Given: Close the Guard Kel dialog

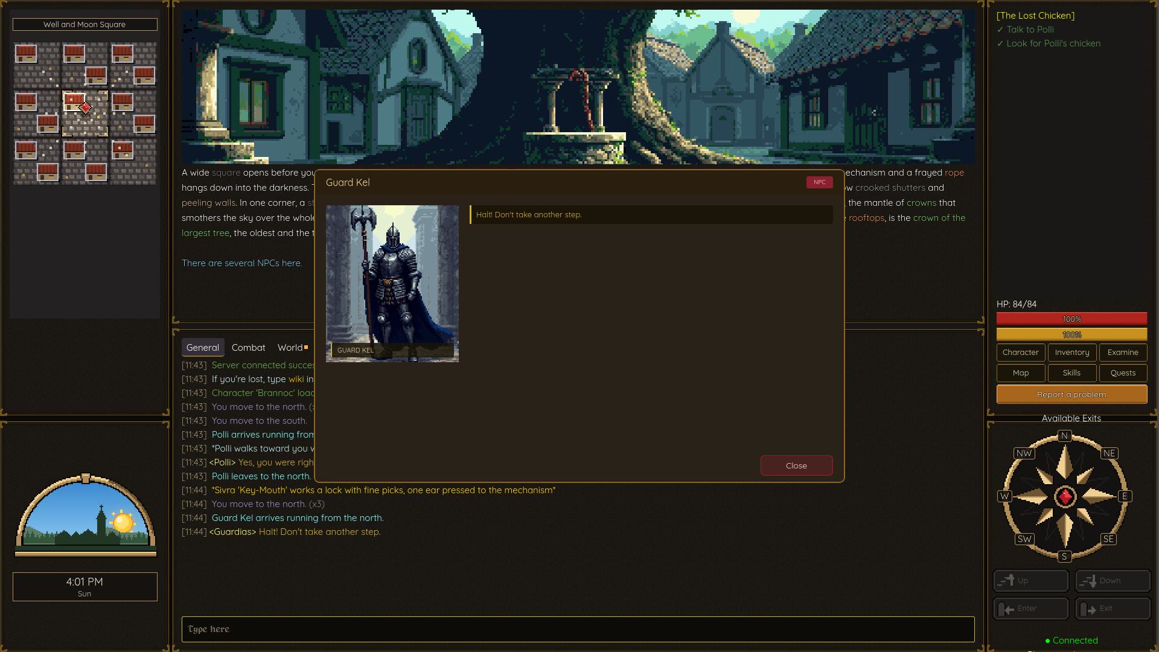Looking at the screenshot, I should [x=796, y=465].
